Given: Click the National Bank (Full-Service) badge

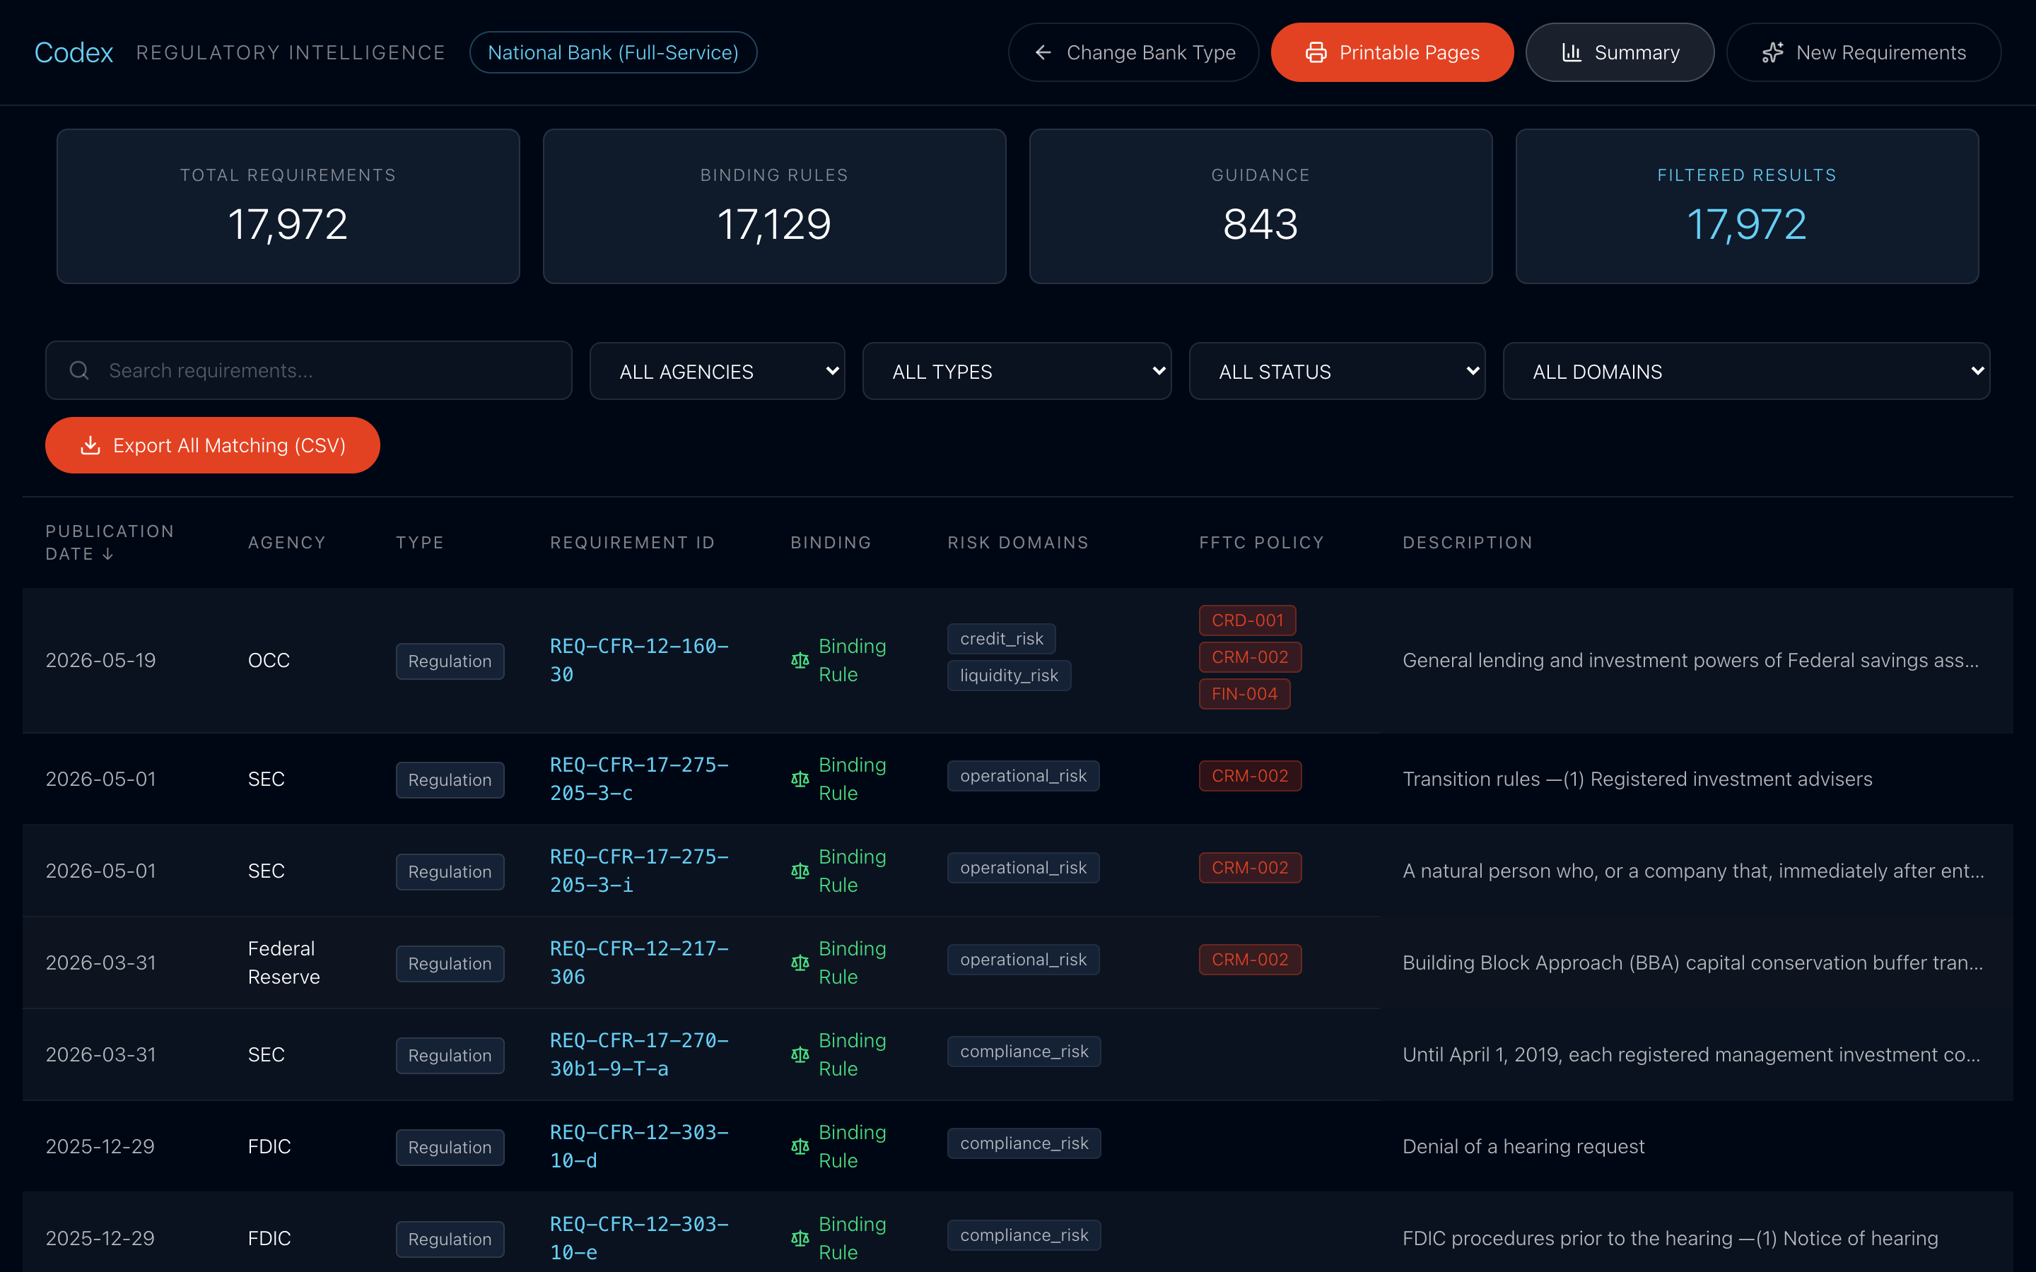Looking at the screenshot, I should click(x=612, y=53).
